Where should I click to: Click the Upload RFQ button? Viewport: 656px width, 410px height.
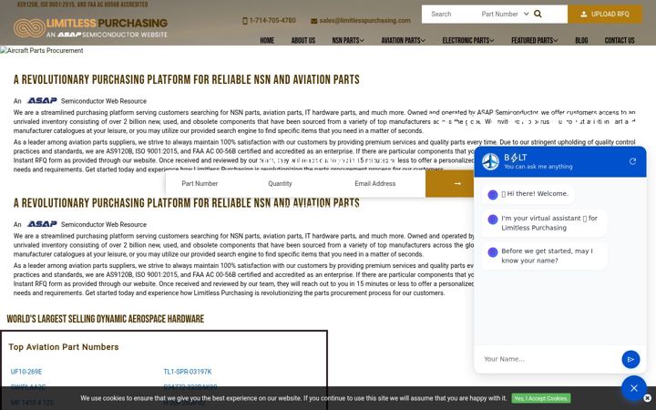coord(605,14)
